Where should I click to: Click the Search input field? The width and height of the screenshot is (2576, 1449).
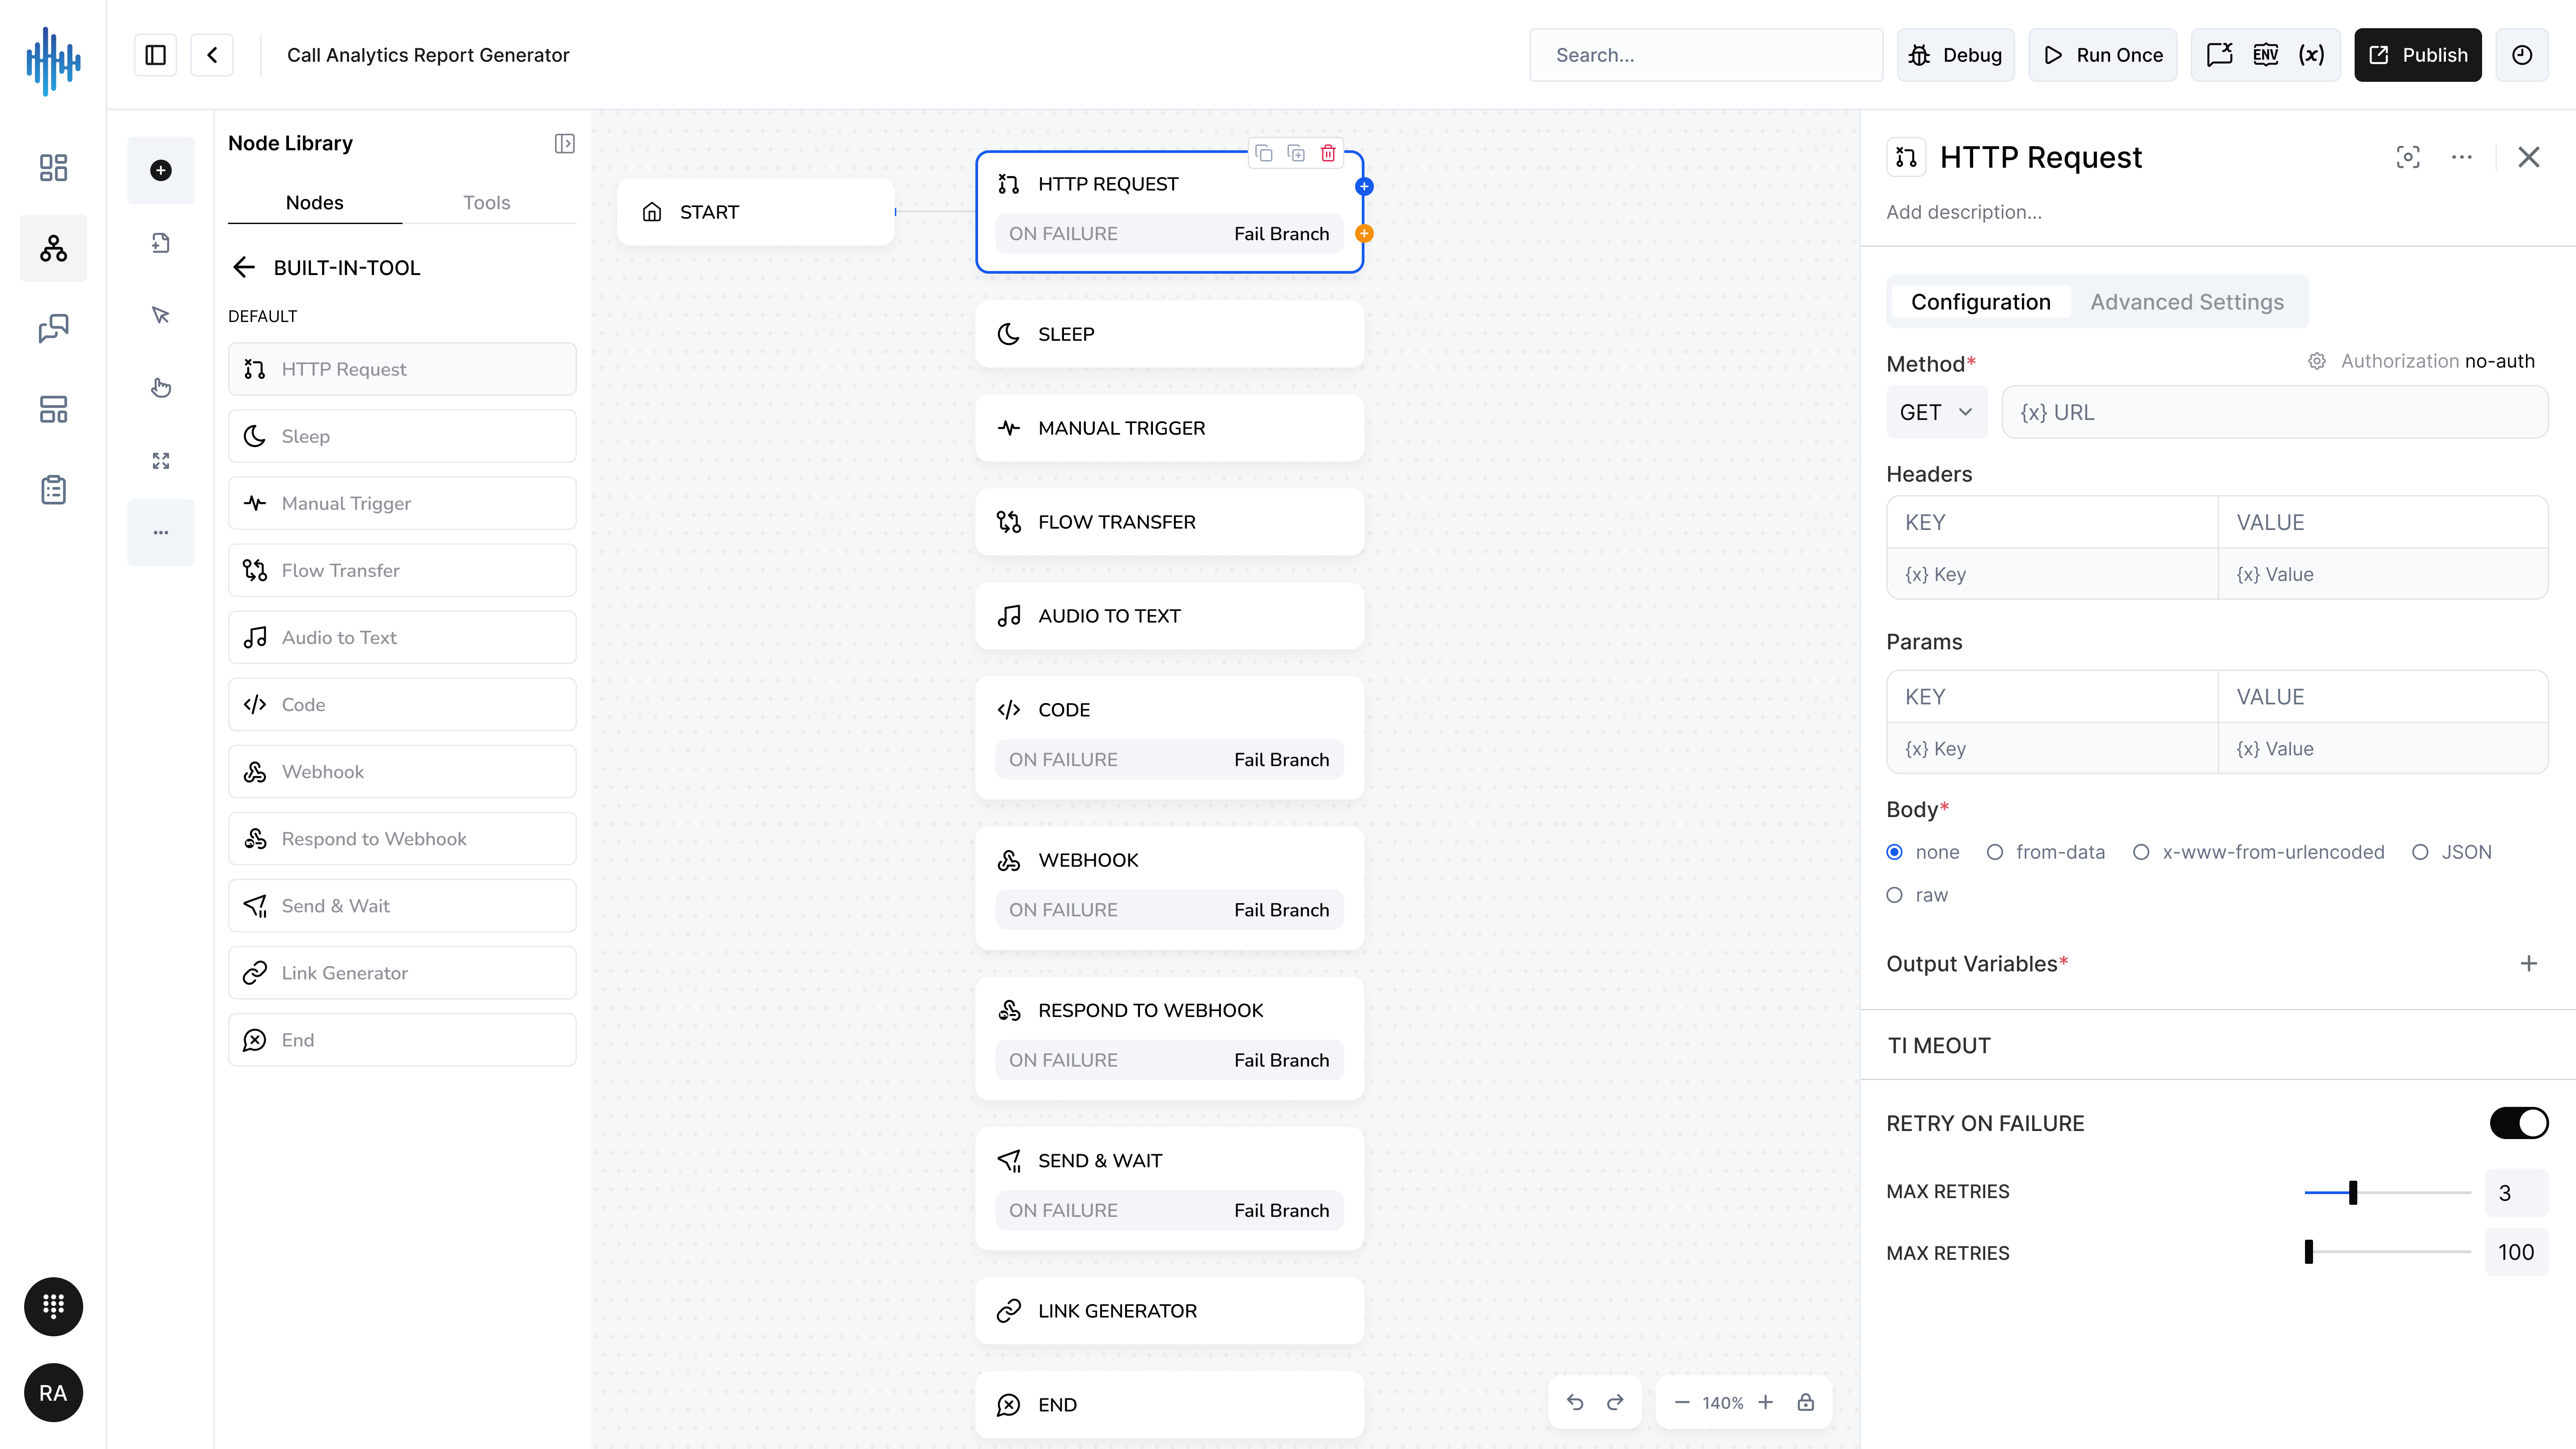(x=1706, y=55)
